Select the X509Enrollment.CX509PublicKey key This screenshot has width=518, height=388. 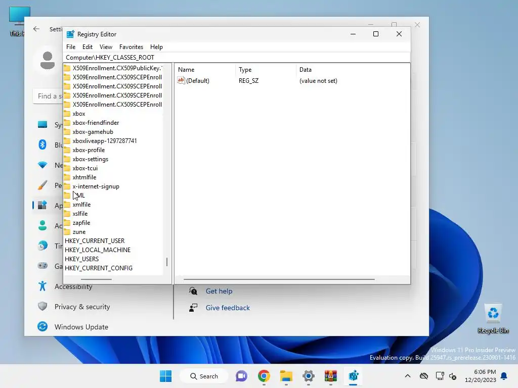(117, 68)
